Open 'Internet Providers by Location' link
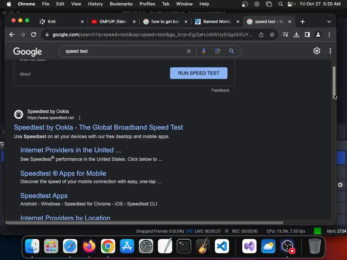This screenshot has width=347, height=260. 65,218
